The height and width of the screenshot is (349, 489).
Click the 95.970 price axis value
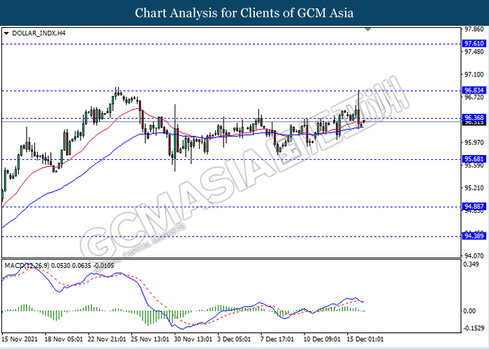tap(474, 142)
